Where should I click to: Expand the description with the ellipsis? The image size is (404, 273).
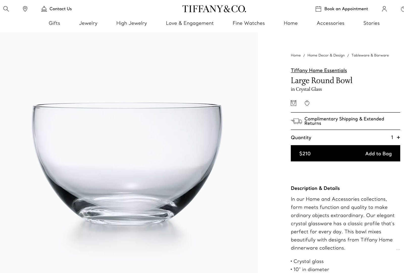coord(398,249)
